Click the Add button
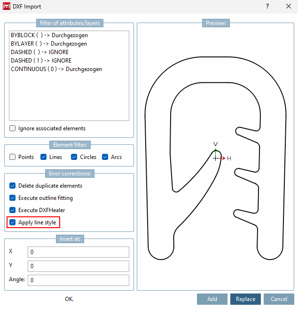Screen dimensions: 298x309 coord(212,299)
